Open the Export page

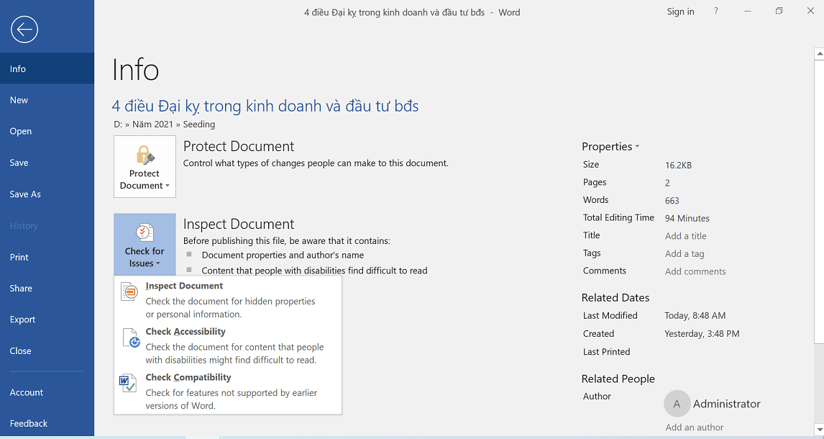pyautogui.click(x=47, y=319)
